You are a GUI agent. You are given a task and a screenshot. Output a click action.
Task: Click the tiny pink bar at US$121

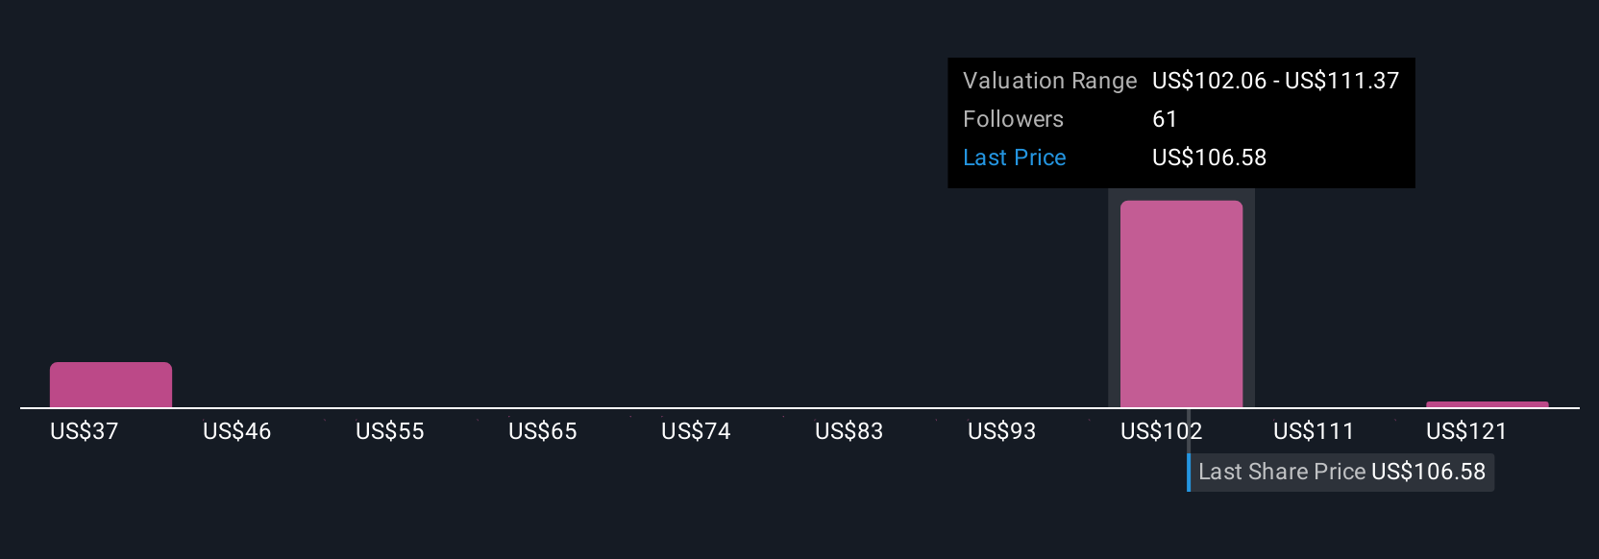click(1487, 404)
